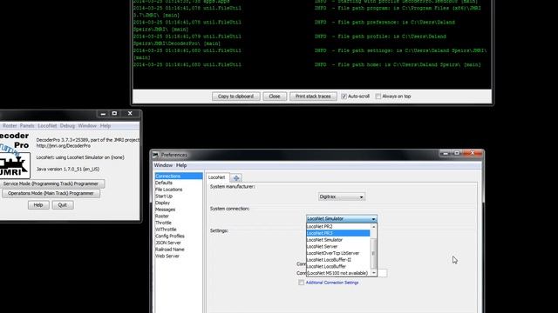Click the console Close button
The height and width of the screenshot is (313, 558).
tap(275, 97)
